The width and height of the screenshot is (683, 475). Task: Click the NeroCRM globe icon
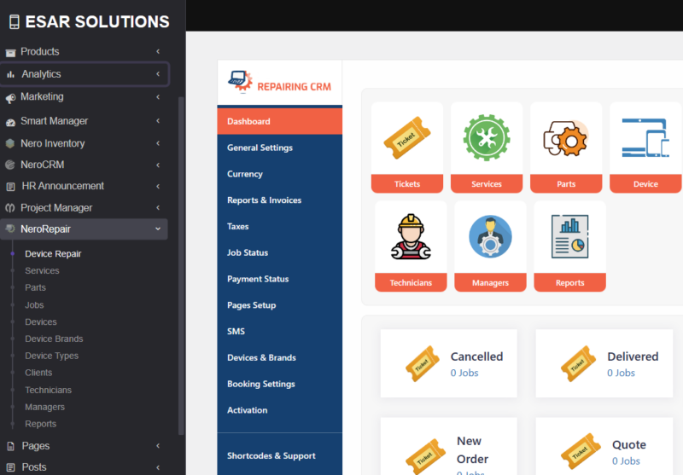click(x=10, y=165)
